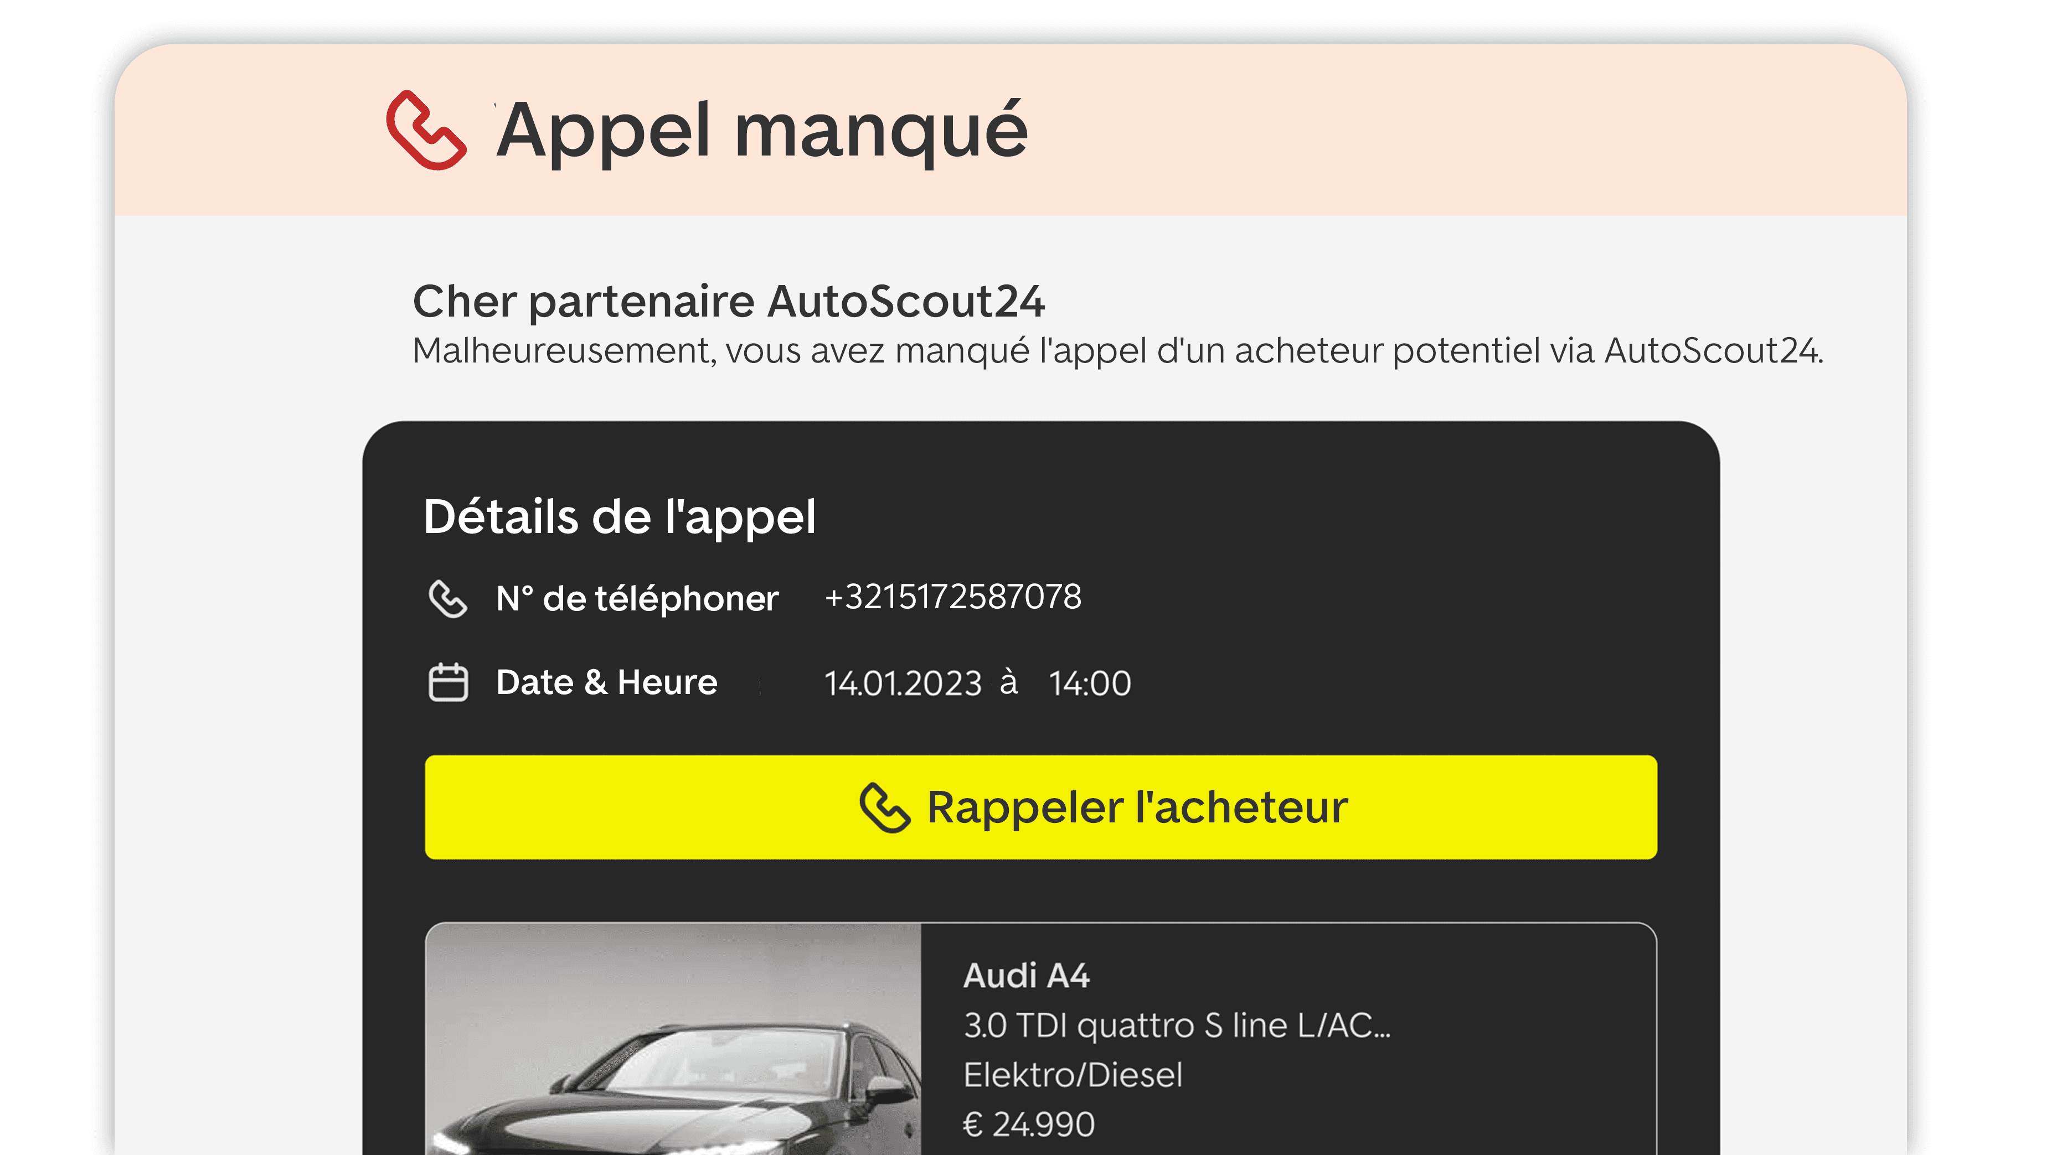Click the phone icon inside the yellow button

click(x=885, y=808)
